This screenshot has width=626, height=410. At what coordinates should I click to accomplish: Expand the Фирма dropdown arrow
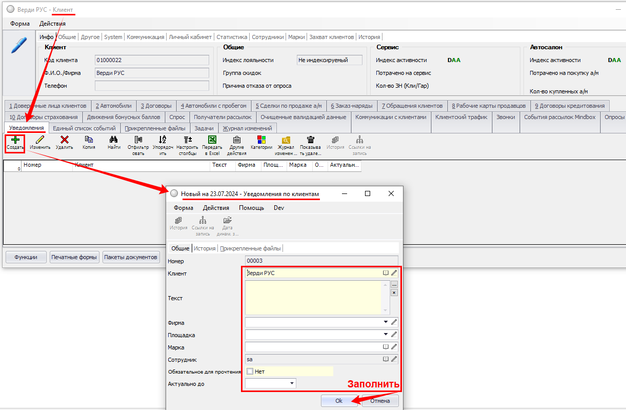386,322
